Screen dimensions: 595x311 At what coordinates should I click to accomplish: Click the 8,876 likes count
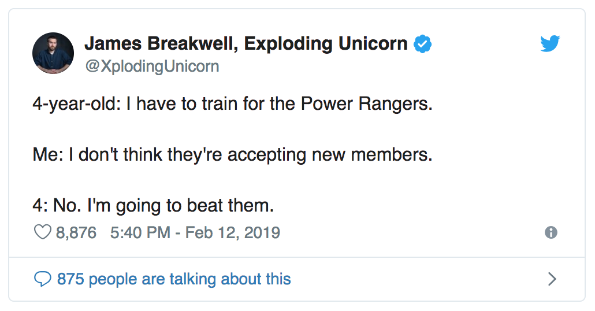[76, 233]
